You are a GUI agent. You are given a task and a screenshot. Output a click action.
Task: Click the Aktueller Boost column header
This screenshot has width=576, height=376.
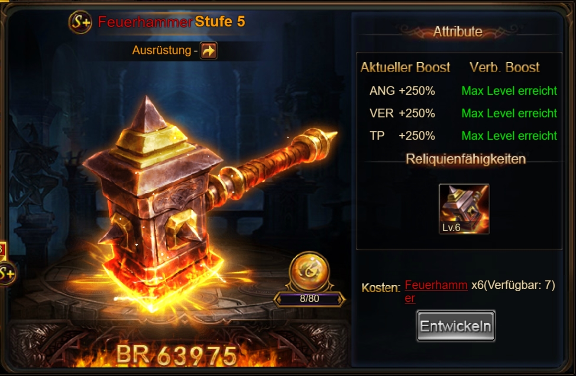tap(405, 67)
